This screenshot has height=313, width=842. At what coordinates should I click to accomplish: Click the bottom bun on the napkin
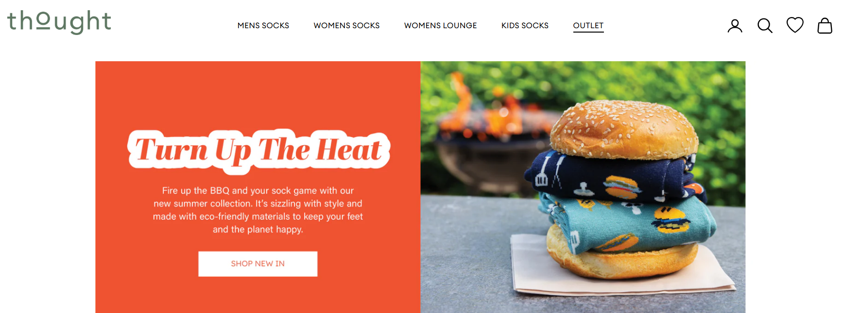[x=622, y=260]
